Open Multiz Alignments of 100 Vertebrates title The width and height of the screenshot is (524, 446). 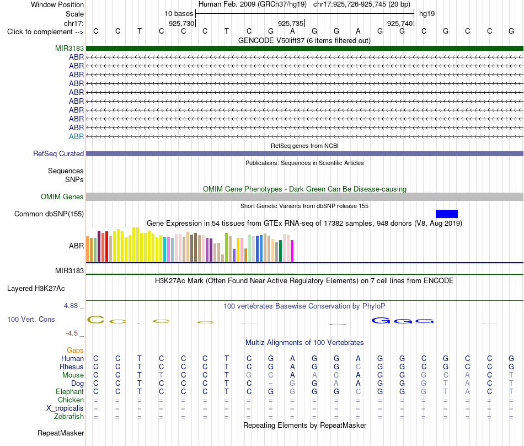pos(304,343)
